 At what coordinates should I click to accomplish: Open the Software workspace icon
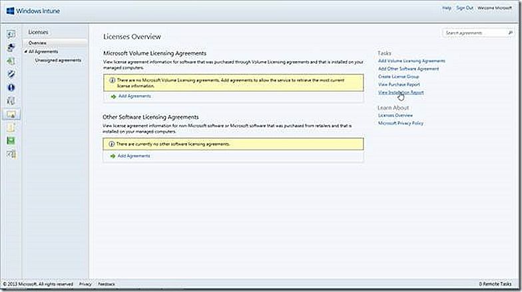pos(11,101)
